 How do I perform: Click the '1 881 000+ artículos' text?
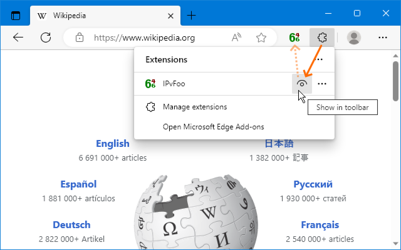(79, 198)
